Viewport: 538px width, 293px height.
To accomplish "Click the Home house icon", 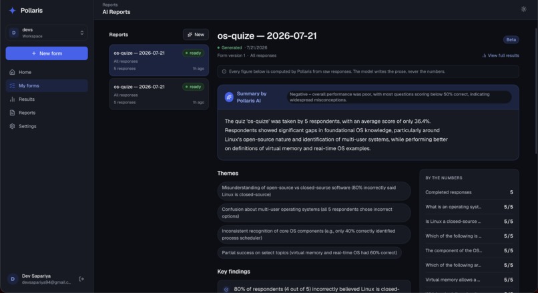I will [x=13, y=72].
